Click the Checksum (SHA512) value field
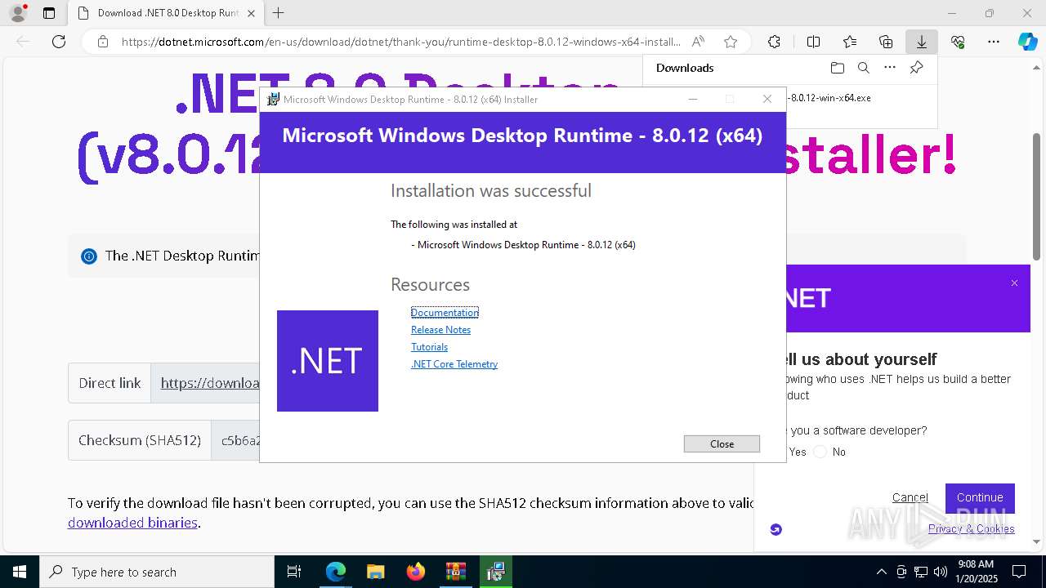The height and width of the screenshot is (588, 1046). pyautogui.click(x=236, y=440)
